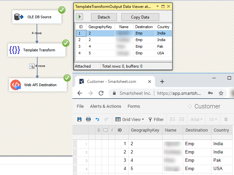Click the indent icon in Smartsheet toolbar
The width and height of the screenshot is (234, 175).
pyautogui.click(x=181, y=119)
